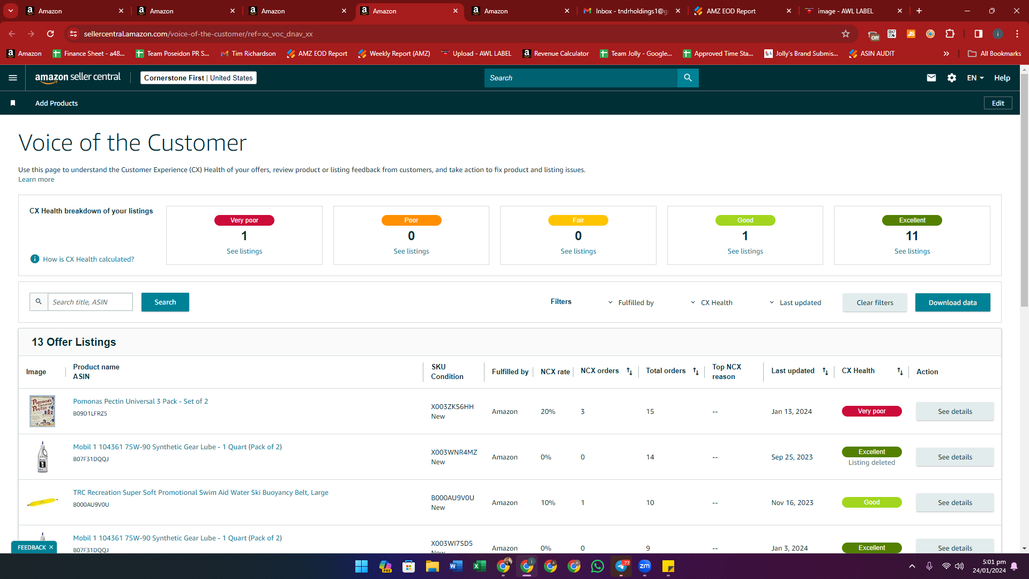Open the All Bookmarks folder
This screenshot has height=579, width=1029.
pos(995,54)
